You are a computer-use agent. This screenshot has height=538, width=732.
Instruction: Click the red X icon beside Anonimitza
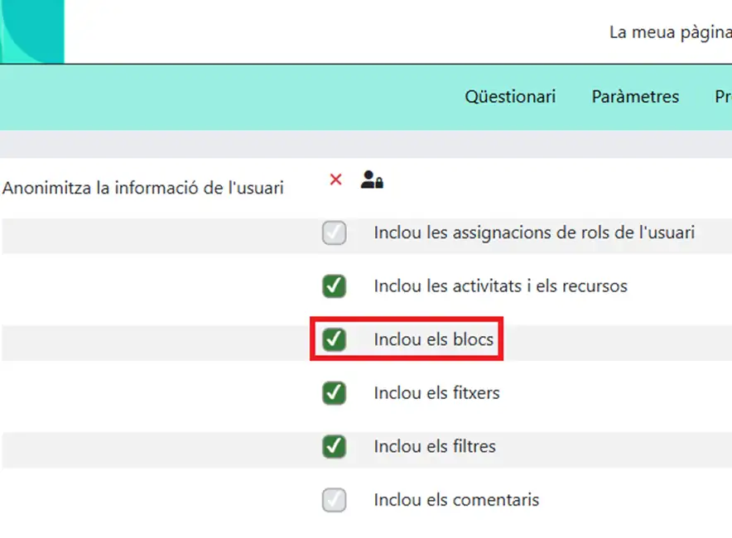click(335, 180)
